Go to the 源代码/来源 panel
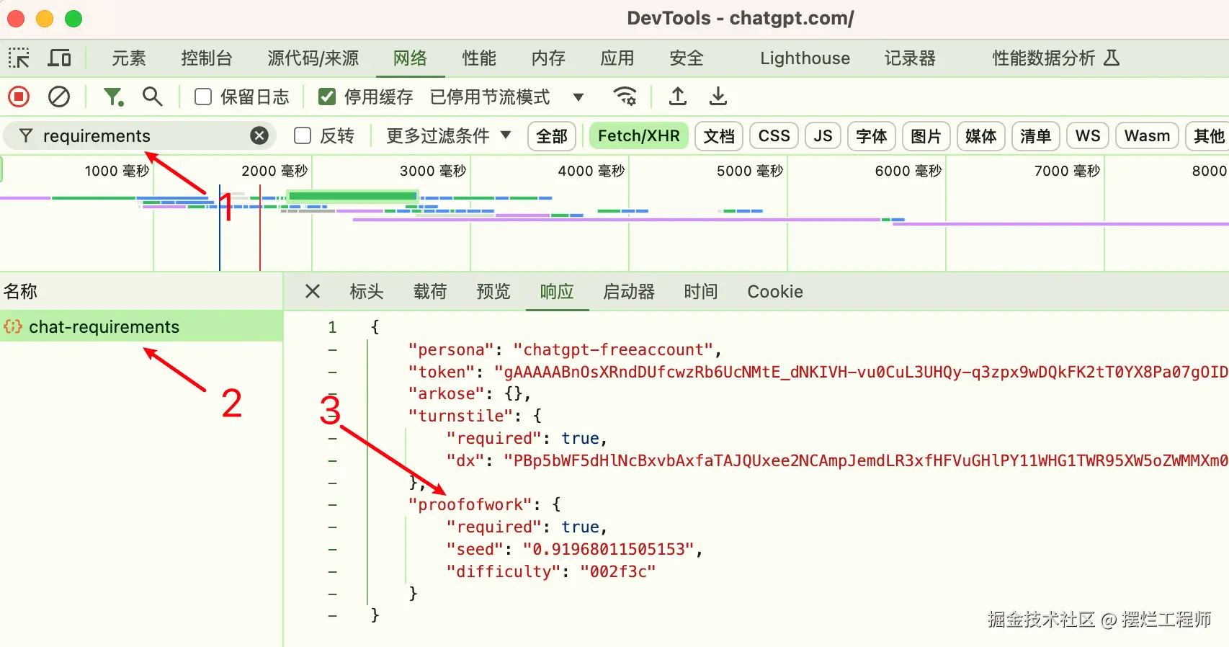This screenshot has width=1229, height=647. (313, 58)
